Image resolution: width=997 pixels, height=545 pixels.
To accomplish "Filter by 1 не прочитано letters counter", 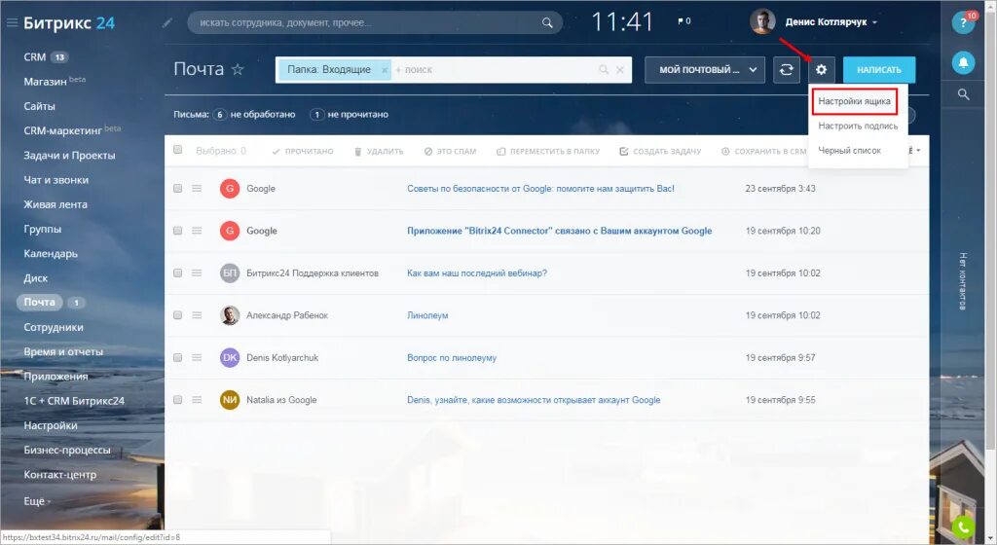I will pyautogui.click(x=350, y=114).
